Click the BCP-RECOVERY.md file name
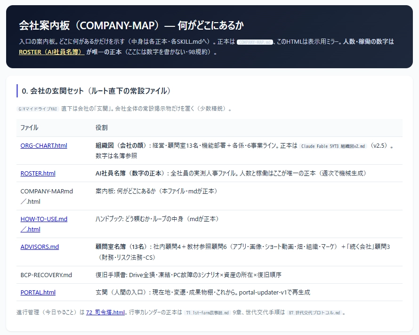419x335 pixels. tap(46, 275)
